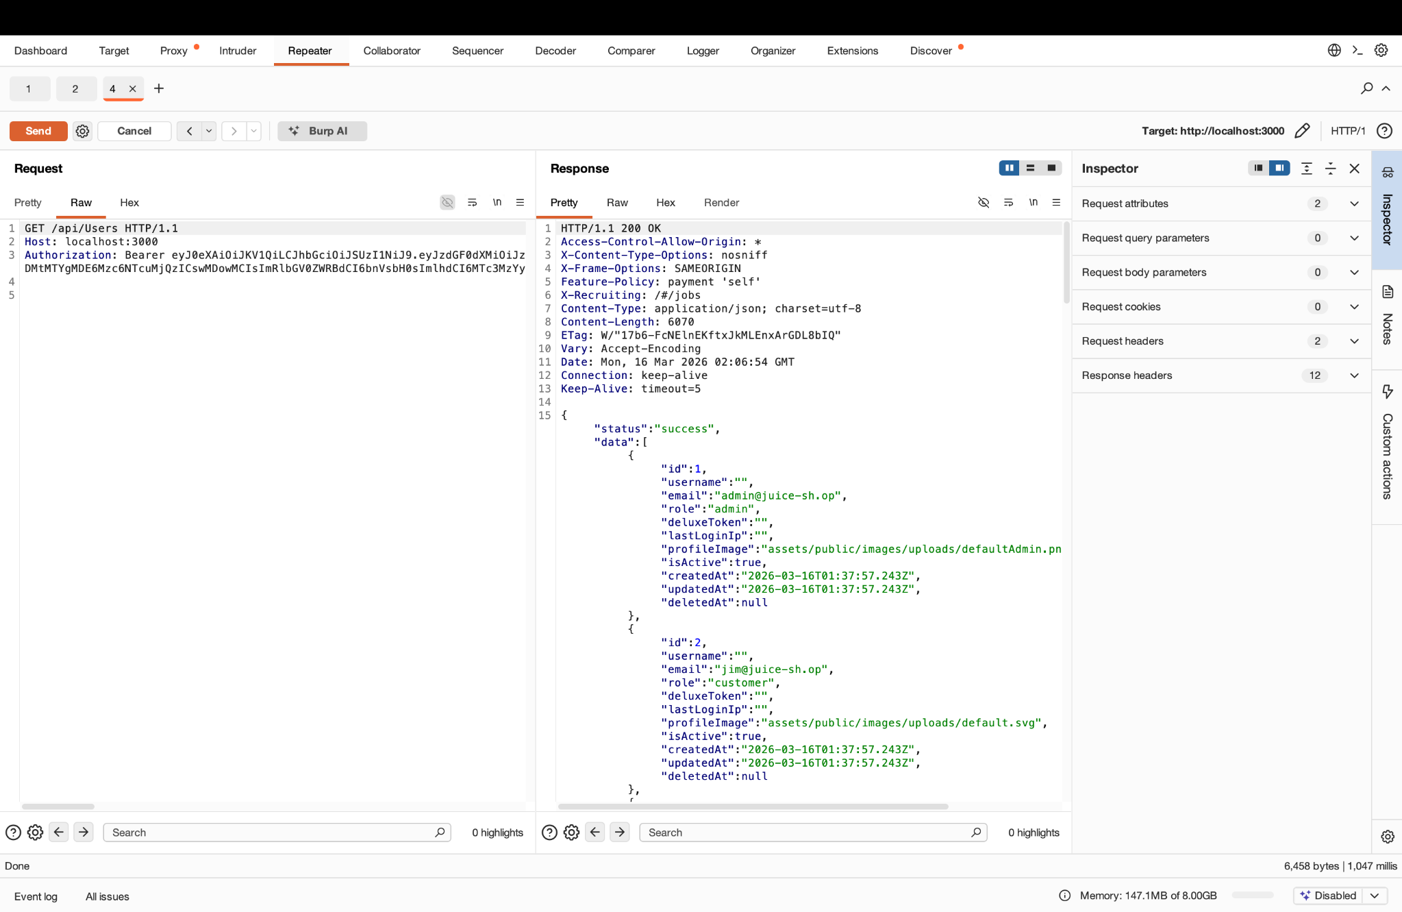Open Request pane hamburger menu
This screenshot has height=912, width=1402.
click(520, 202)
